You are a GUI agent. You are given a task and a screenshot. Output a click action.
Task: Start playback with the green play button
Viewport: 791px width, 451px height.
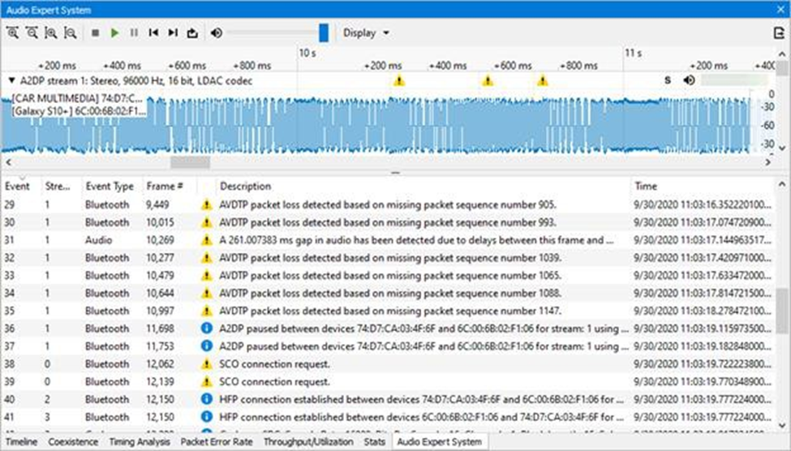(114, 32)
